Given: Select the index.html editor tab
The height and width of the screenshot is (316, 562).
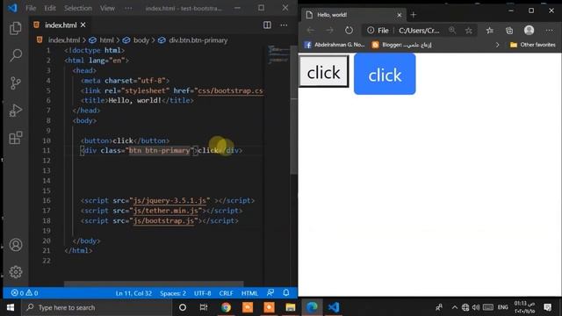Looking at the screenshot, I should click(60, 25).
